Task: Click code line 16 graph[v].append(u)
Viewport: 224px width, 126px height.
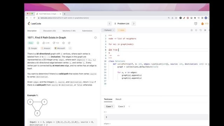Action: click(132, 78)
